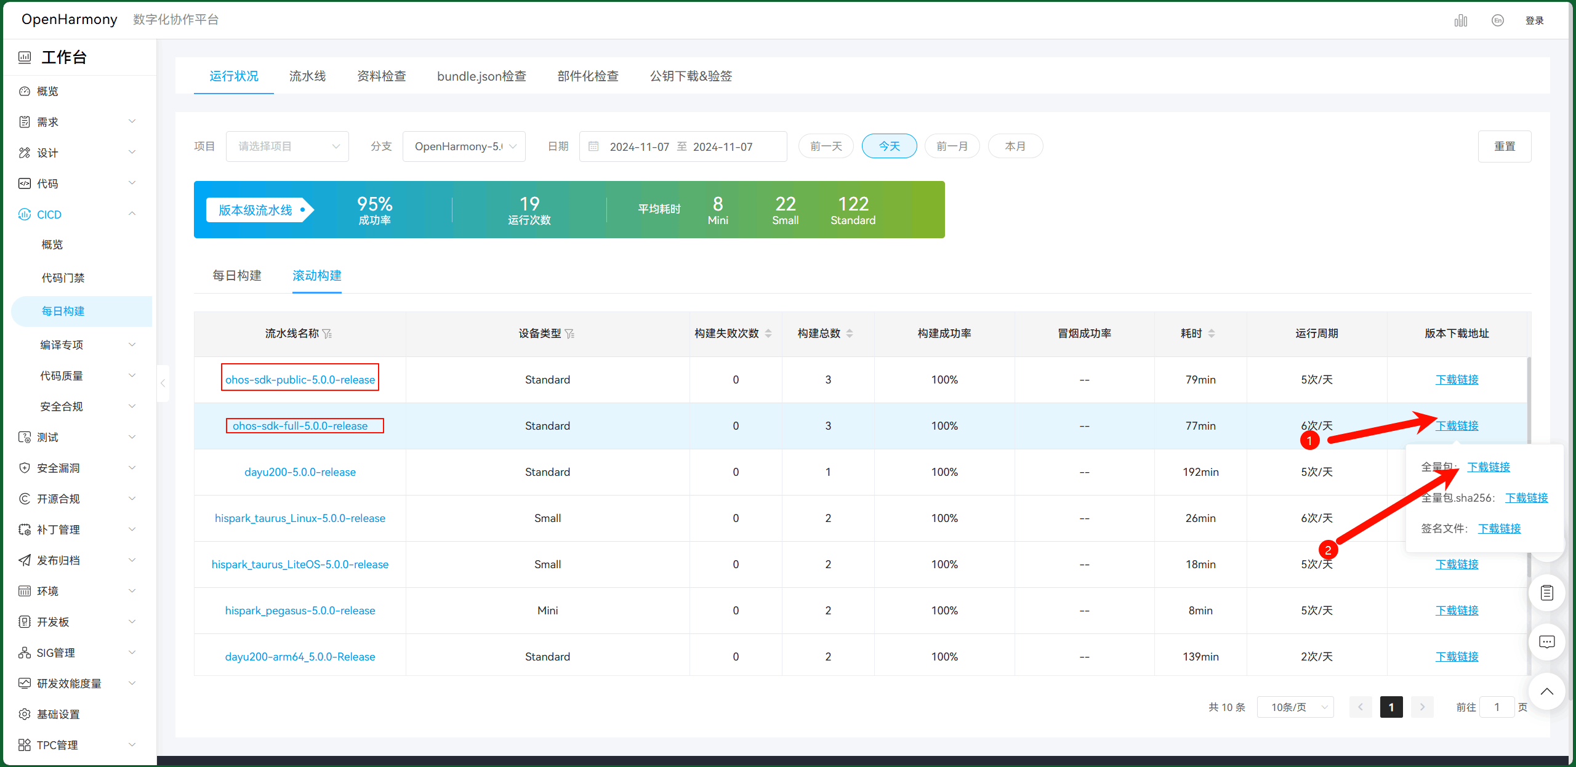Open the 10条/页 page size dropdown

click(x=1296, y=707)
